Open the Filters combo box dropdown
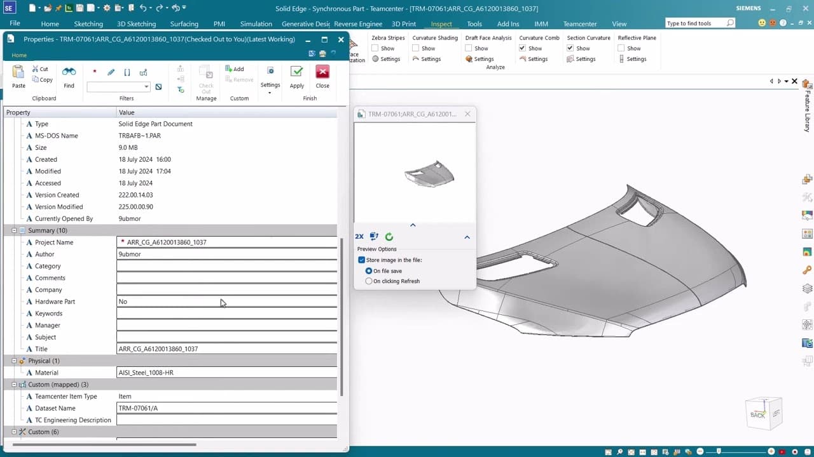 [x=146, y=87]
